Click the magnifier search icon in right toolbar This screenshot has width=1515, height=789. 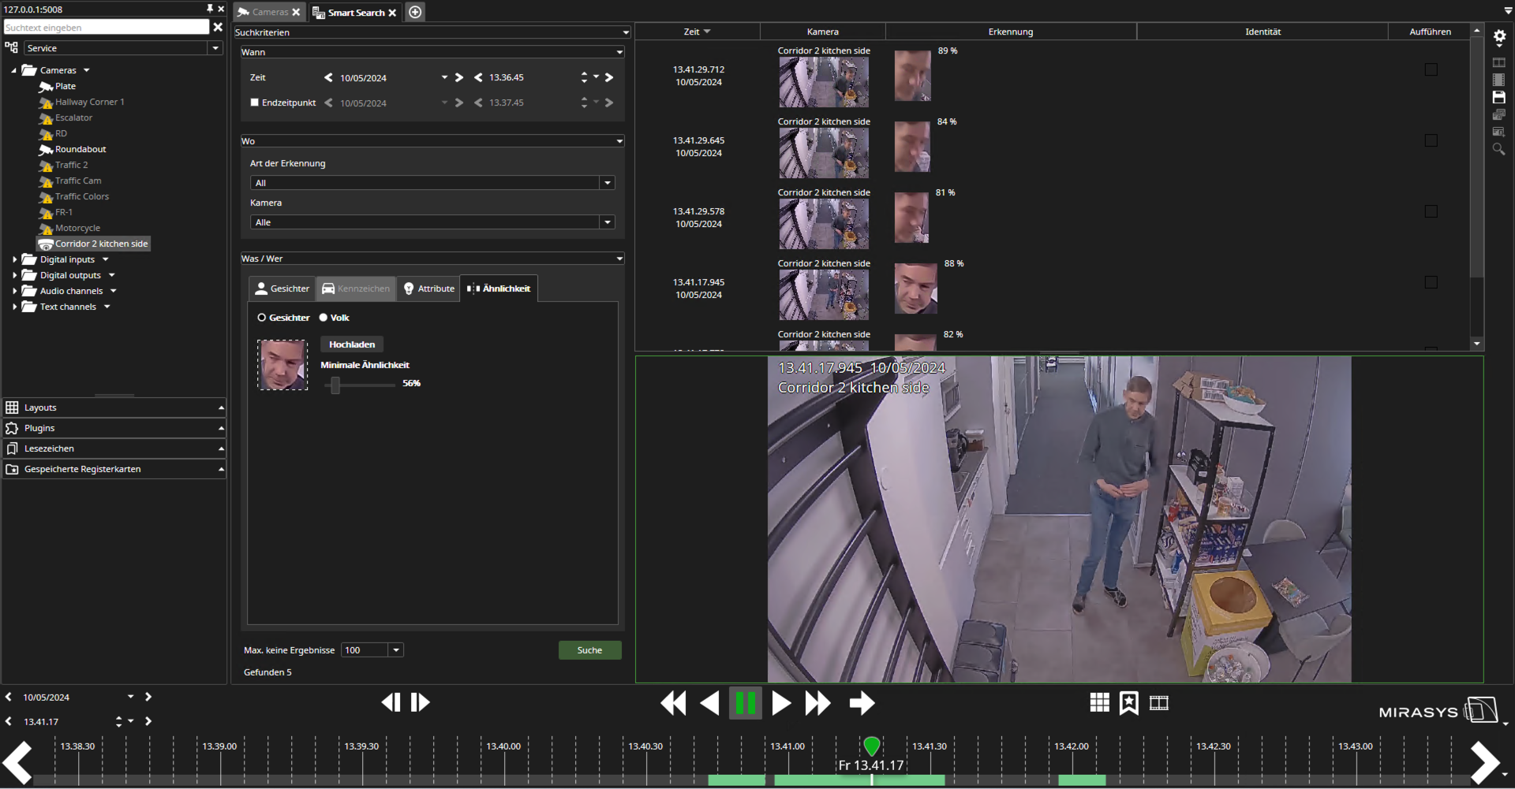tap(1498, 149)
